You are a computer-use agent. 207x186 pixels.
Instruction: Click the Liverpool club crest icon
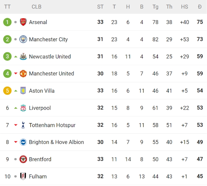point(23,108)
